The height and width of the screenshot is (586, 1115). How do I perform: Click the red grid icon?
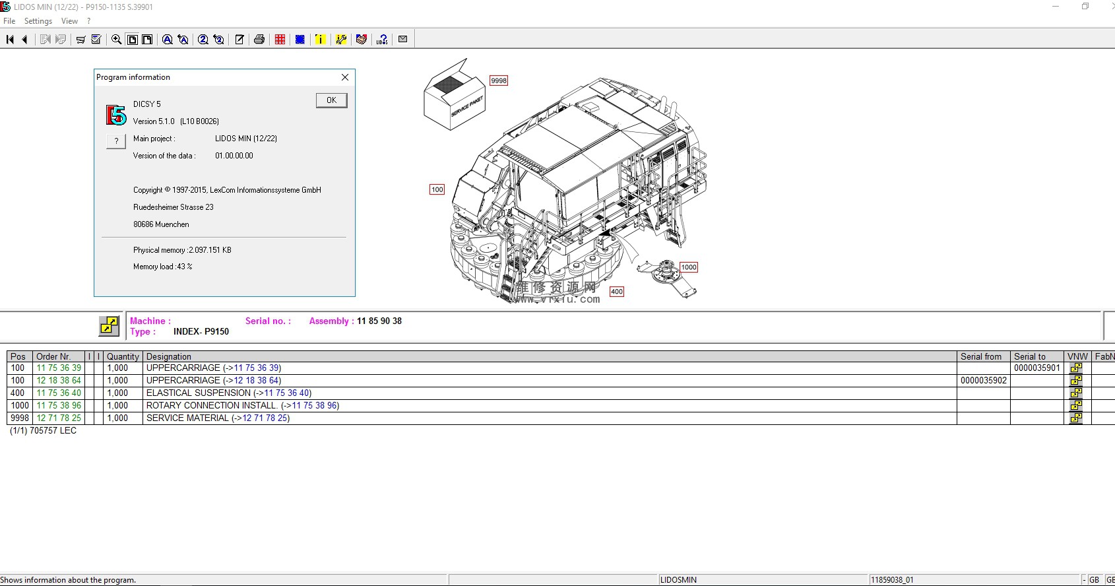[280, 40]
